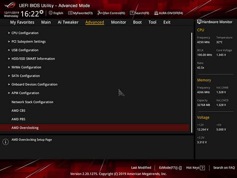
Task: Click +3.3V value 3.312 V
Action: (x=202, y=142)
